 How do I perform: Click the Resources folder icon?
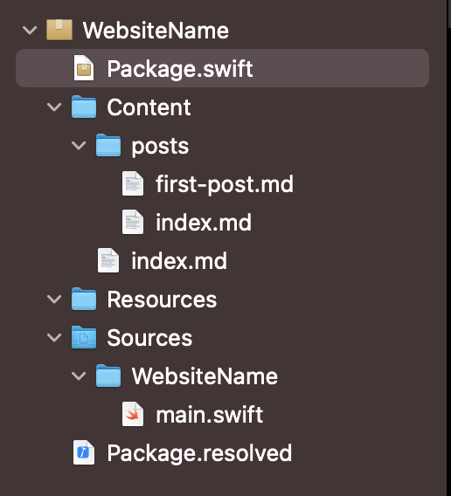(84, 299)
